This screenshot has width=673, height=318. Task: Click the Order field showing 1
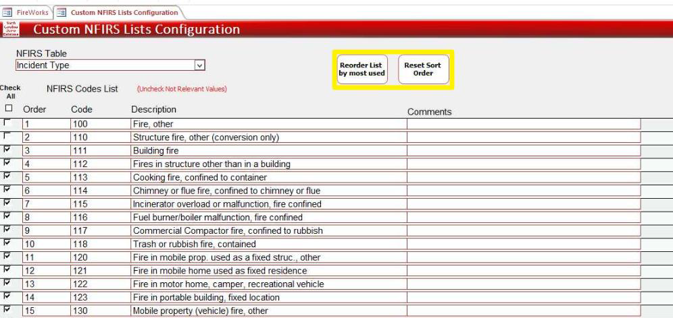pos(47,124)
